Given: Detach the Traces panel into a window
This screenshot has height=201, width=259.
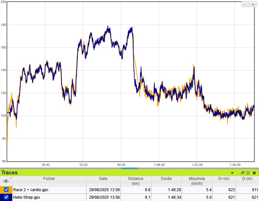Looking at the screenshot, I should pos(243,173).
